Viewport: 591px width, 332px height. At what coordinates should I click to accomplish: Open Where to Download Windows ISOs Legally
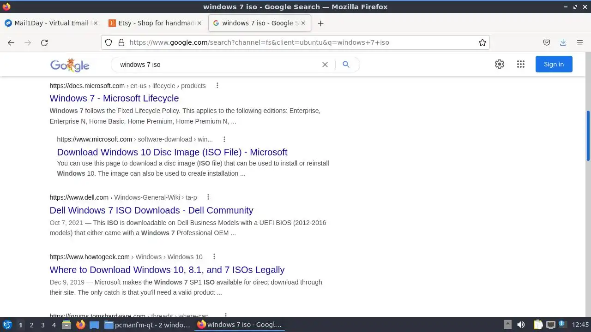[x=167, y=270]
